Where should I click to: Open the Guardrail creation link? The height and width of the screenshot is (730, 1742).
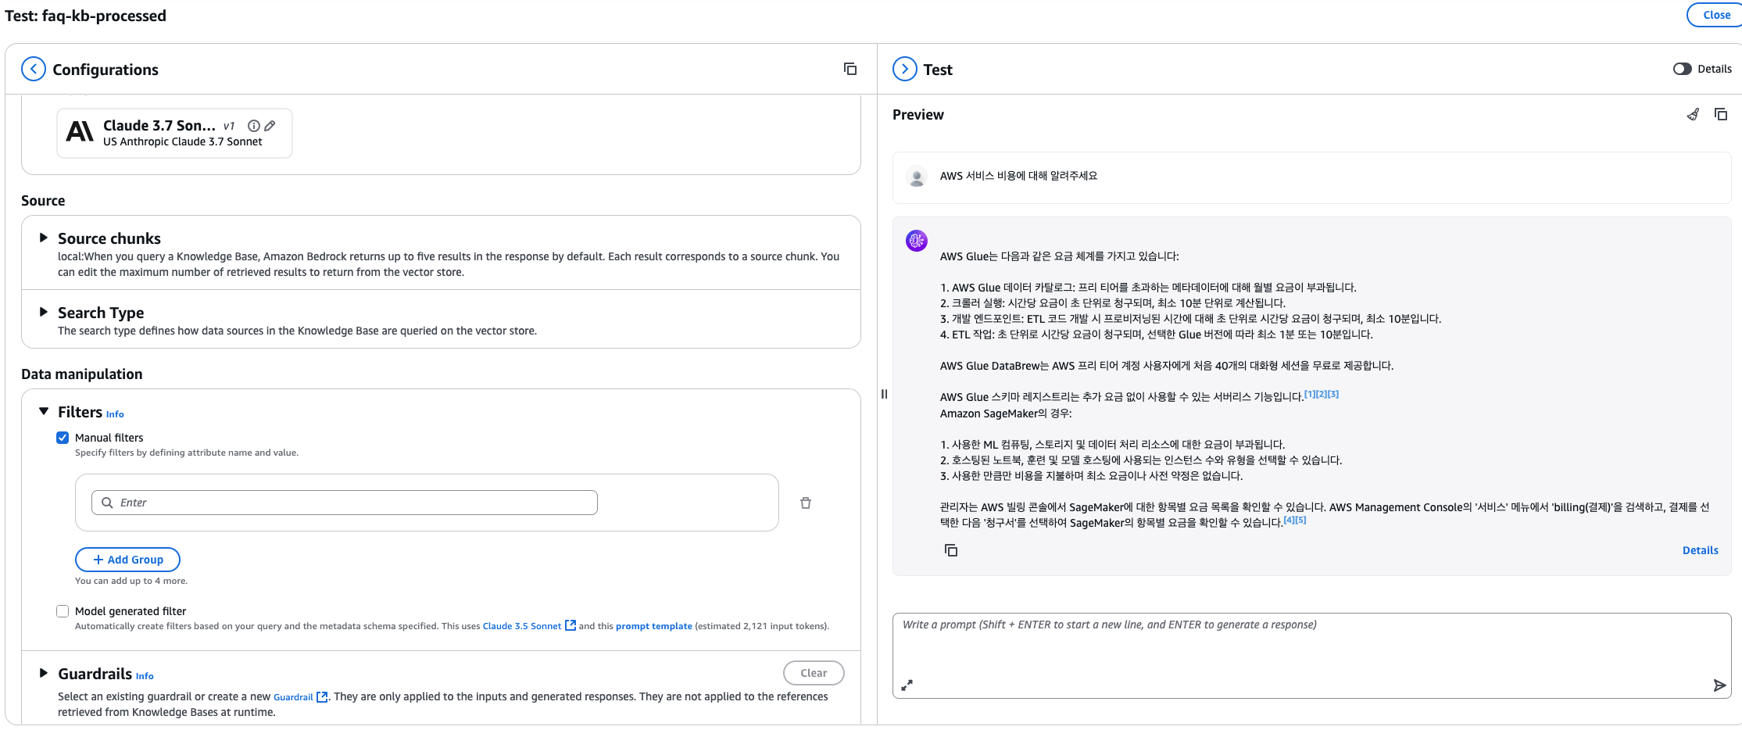click(x=293, y=697)
